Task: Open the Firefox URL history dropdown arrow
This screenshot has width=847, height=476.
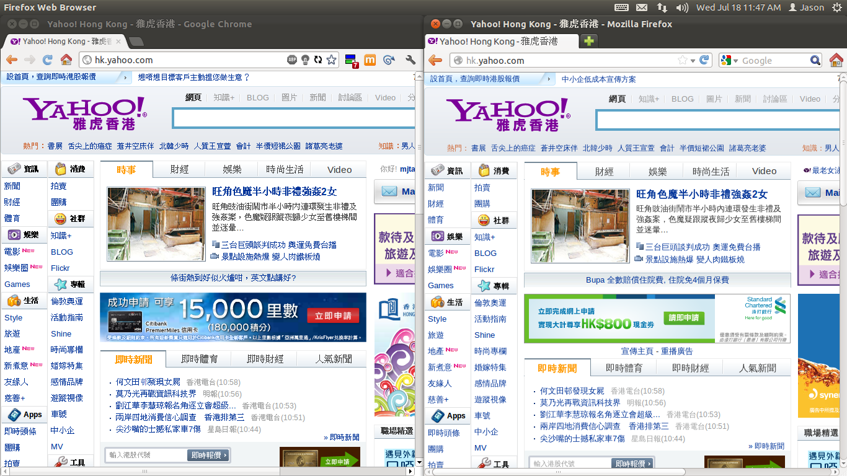Action: [692, 60]
